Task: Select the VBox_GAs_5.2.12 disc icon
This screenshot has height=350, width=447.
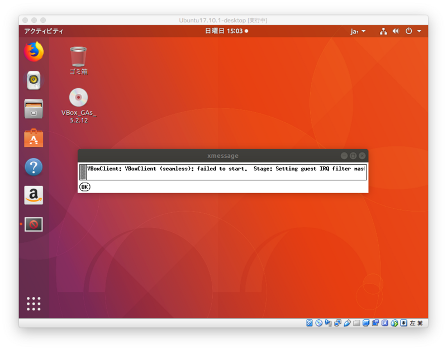Action: click(x=79, y=106)
